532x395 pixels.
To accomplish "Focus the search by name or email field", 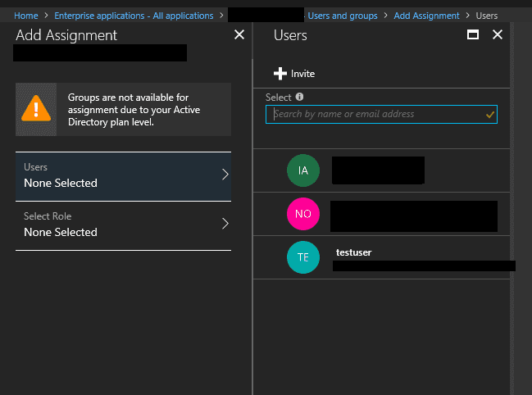I will [x=377, y=115].
